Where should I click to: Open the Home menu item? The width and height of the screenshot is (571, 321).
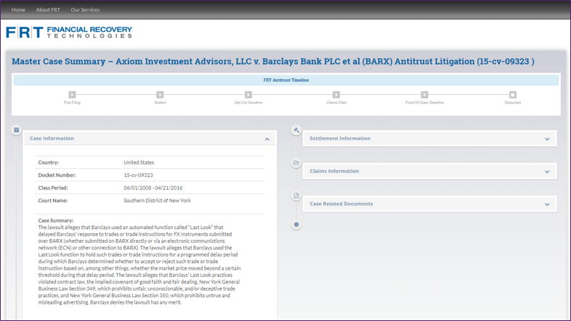18,10
